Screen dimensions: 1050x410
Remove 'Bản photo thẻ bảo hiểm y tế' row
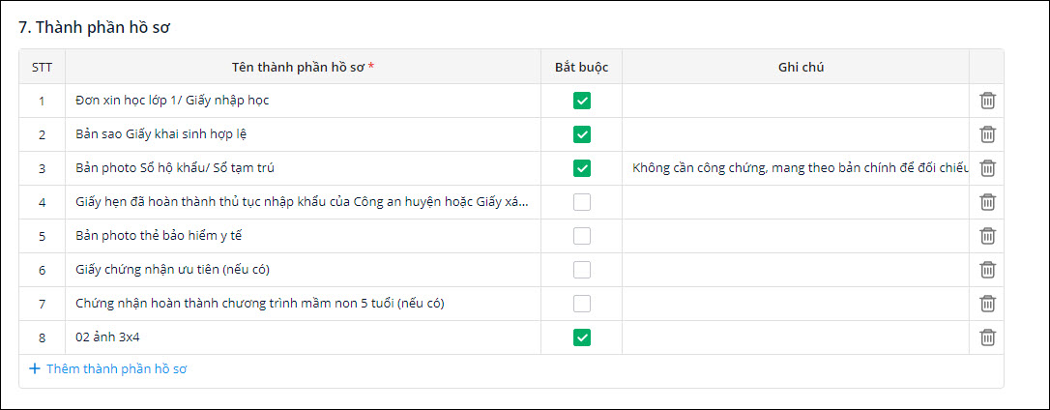[x=987, y=236]
